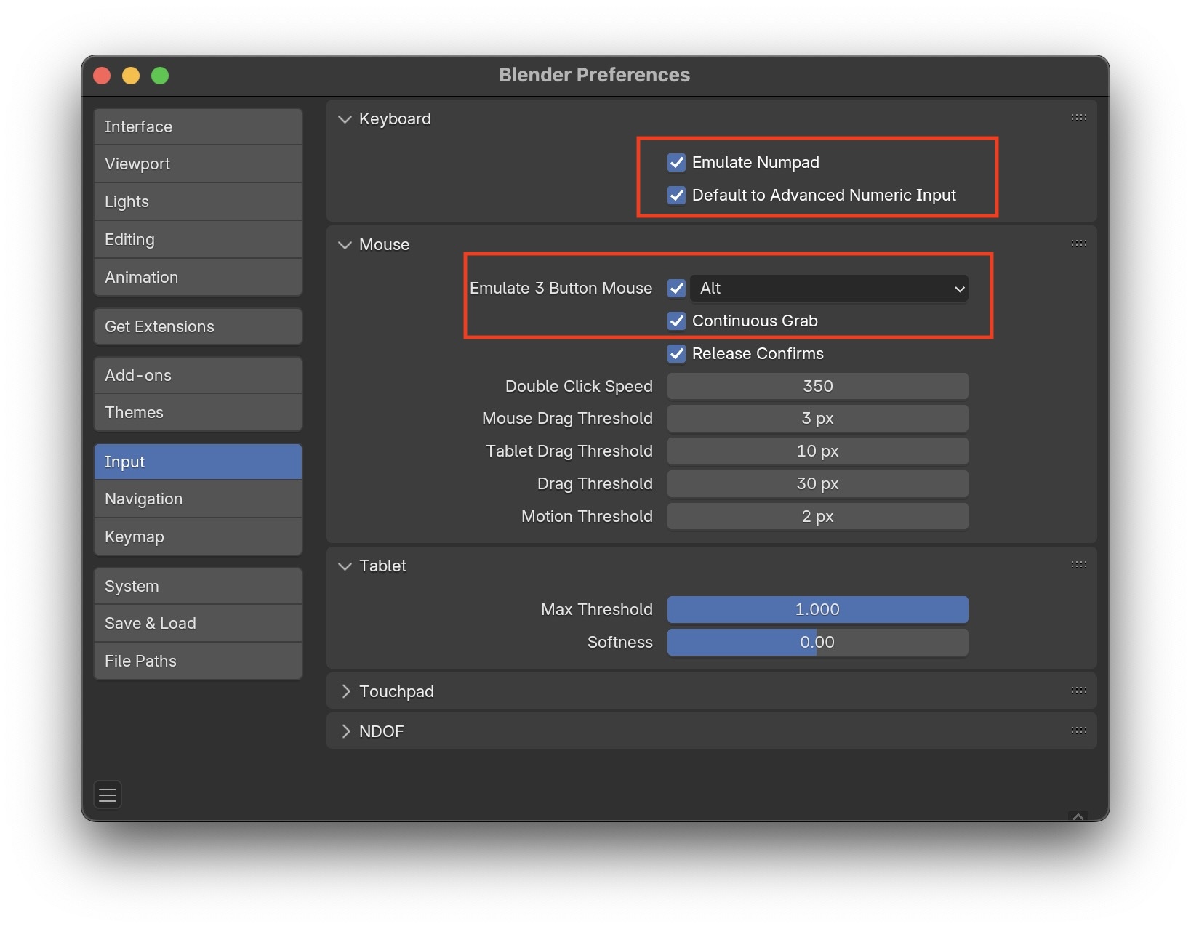1191x929 pixels.
Task: Grab the NDOF panel drag handle
Action: tap(1078, 731)
